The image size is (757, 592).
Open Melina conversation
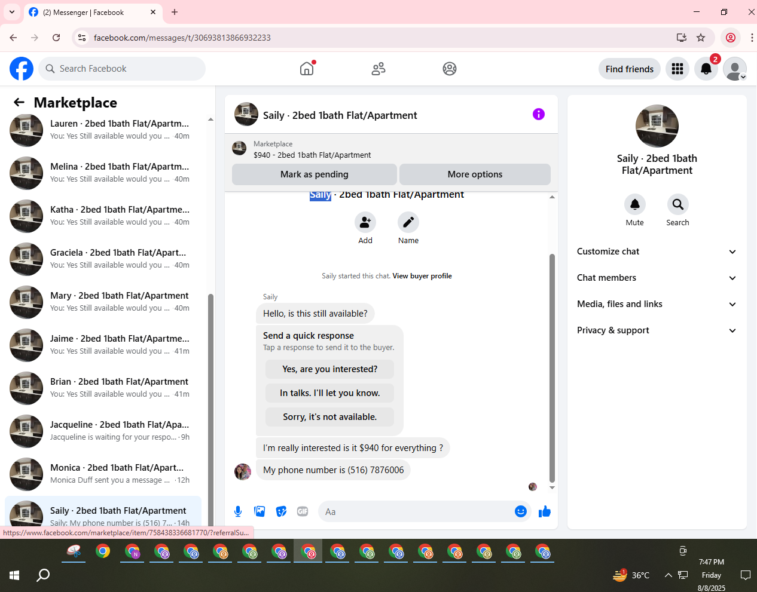(103, 173)
